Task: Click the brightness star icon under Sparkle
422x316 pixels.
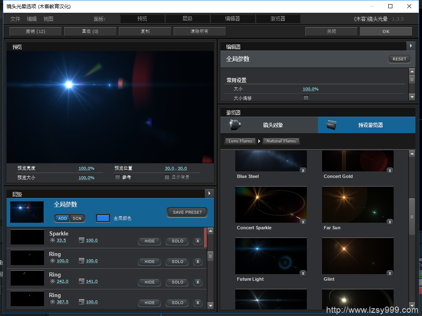Action: coord(52,240)
